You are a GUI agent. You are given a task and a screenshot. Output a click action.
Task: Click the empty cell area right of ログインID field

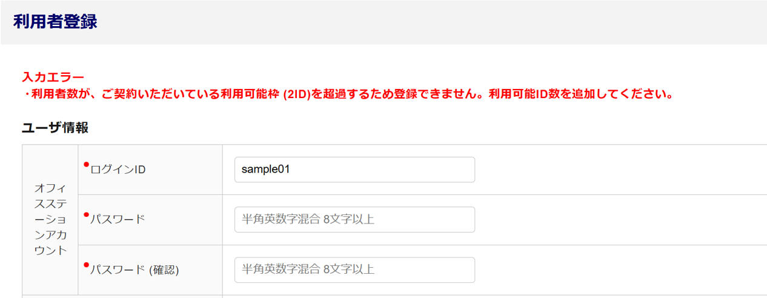pos(618,170)
